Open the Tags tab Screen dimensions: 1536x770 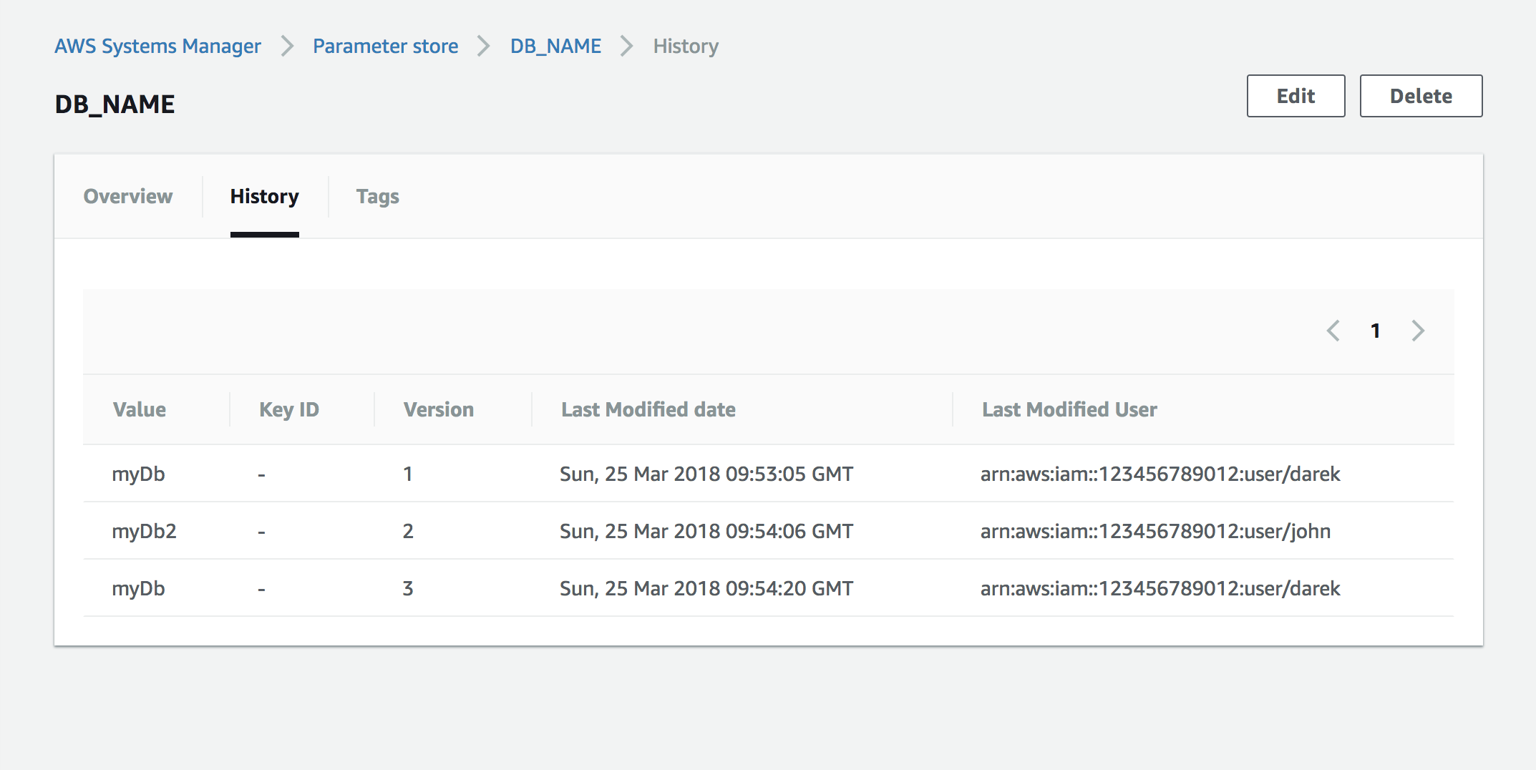tap(377, 196)
